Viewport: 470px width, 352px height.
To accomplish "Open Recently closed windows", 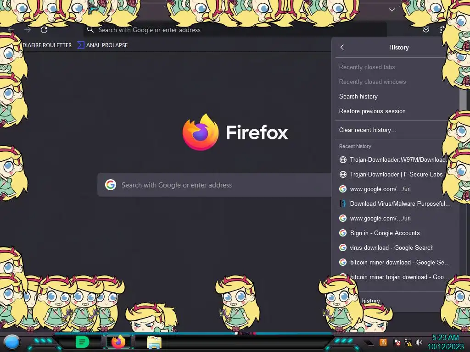I will tap(372, 82).
